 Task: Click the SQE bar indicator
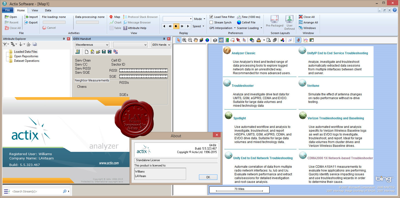144,76
